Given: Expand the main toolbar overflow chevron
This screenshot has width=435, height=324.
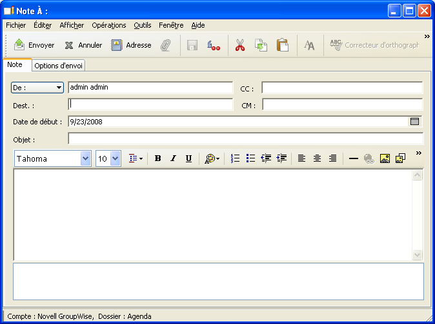Looking at the screenshot, I should tap(427, 36).
